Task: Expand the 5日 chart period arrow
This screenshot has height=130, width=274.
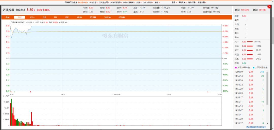Action: tap(34, 17)
